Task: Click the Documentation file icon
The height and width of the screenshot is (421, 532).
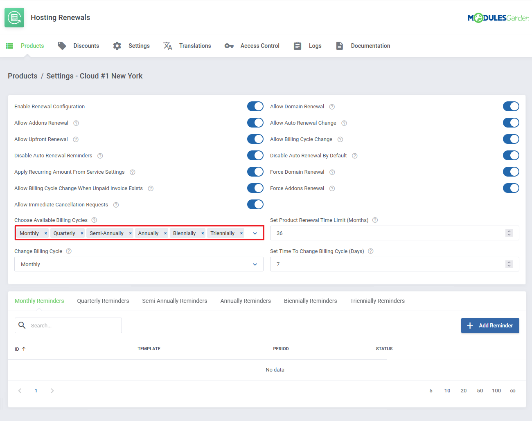Action: (x=340, y=46)
